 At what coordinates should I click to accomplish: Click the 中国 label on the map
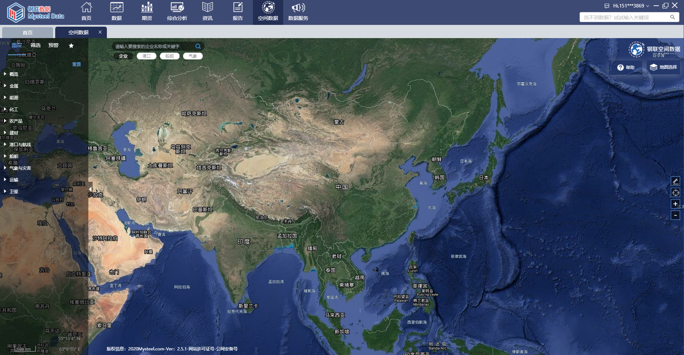(342, 187)
